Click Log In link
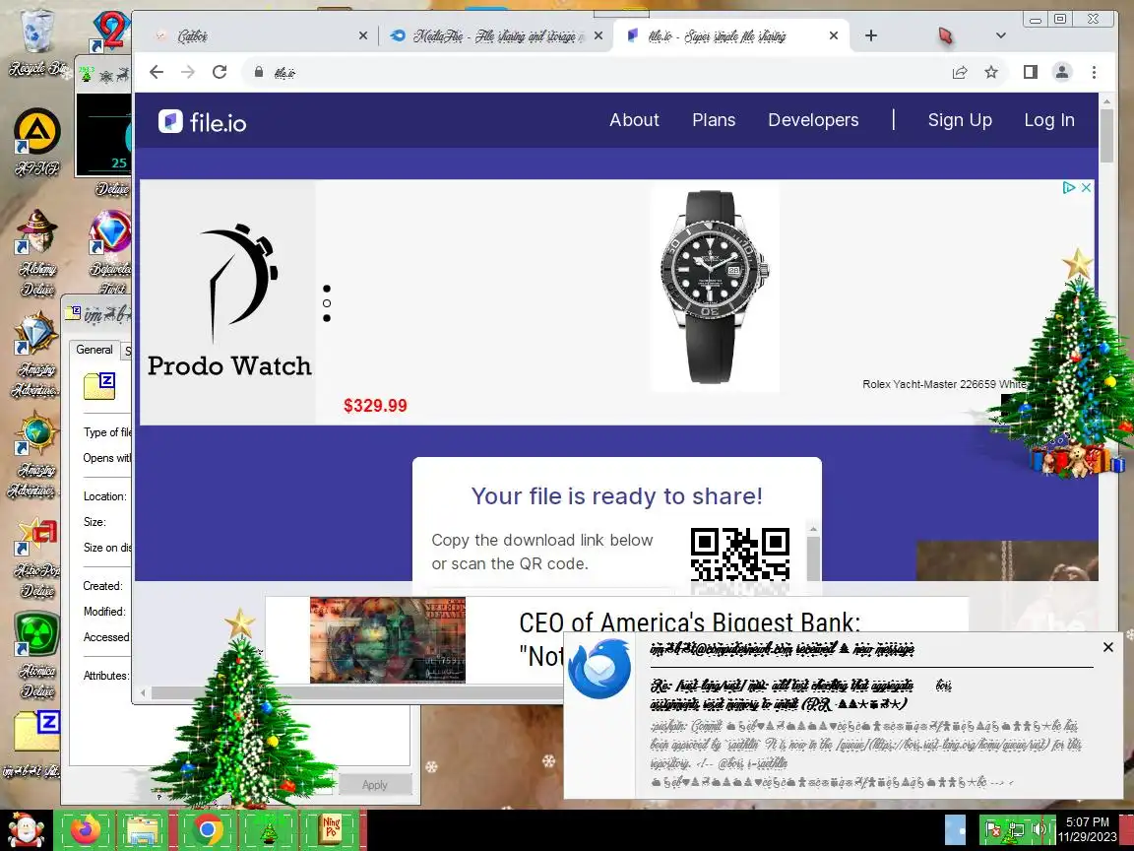Screen dimensions: 1134x851 point(1049,120)
